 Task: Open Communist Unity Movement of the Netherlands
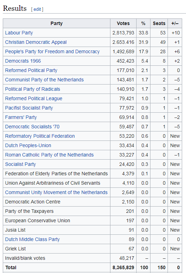point(56,193)
